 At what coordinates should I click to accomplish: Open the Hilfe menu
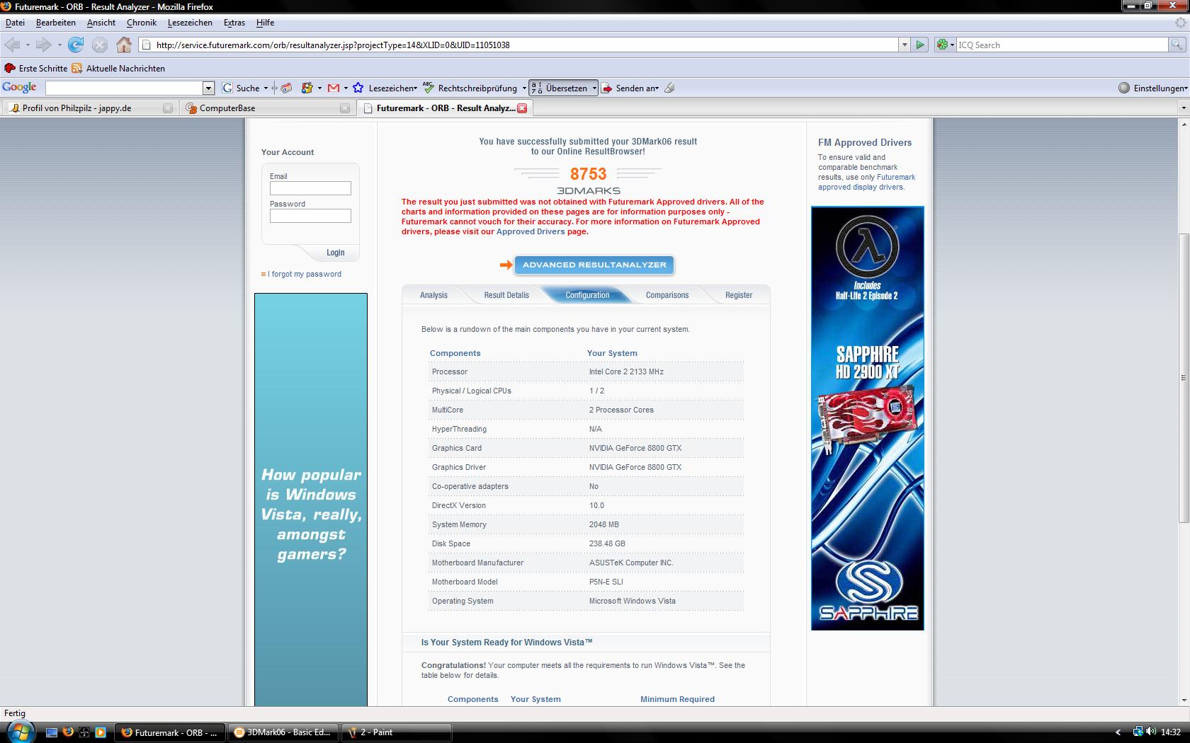coord(265,23)
